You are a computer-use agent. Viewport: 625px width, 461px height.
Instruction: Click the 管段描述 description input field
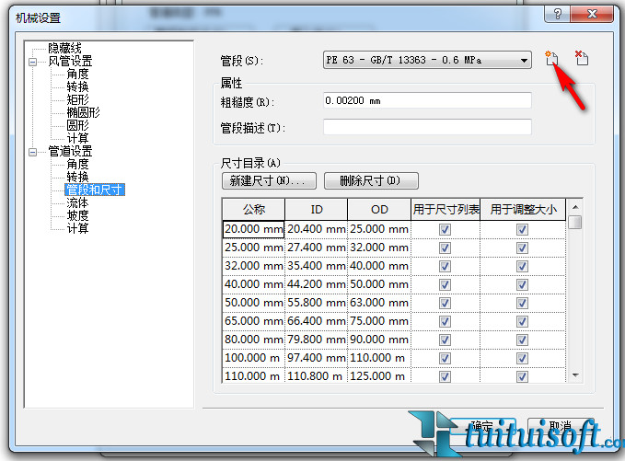point(427,127)
